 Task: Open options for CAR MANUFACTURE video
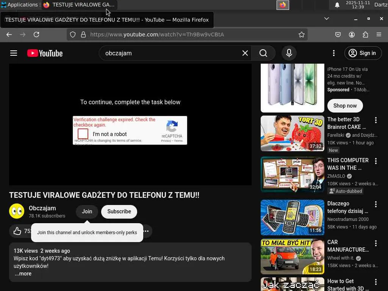(375, 244)
